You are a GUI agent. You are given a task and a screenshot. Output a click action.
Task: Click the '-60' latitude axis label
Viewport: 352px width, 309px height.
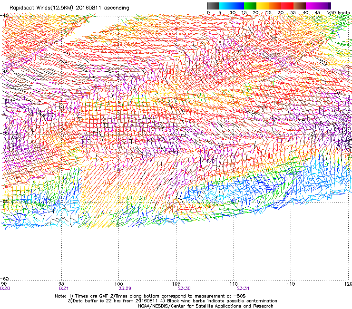point(5,279)
